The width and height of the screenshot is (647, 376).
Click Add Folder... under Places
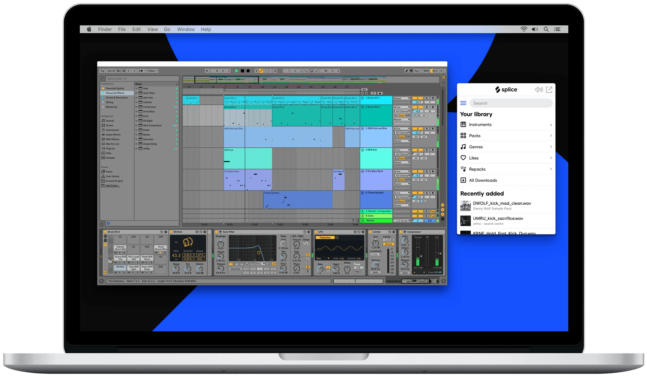[113, 186]
